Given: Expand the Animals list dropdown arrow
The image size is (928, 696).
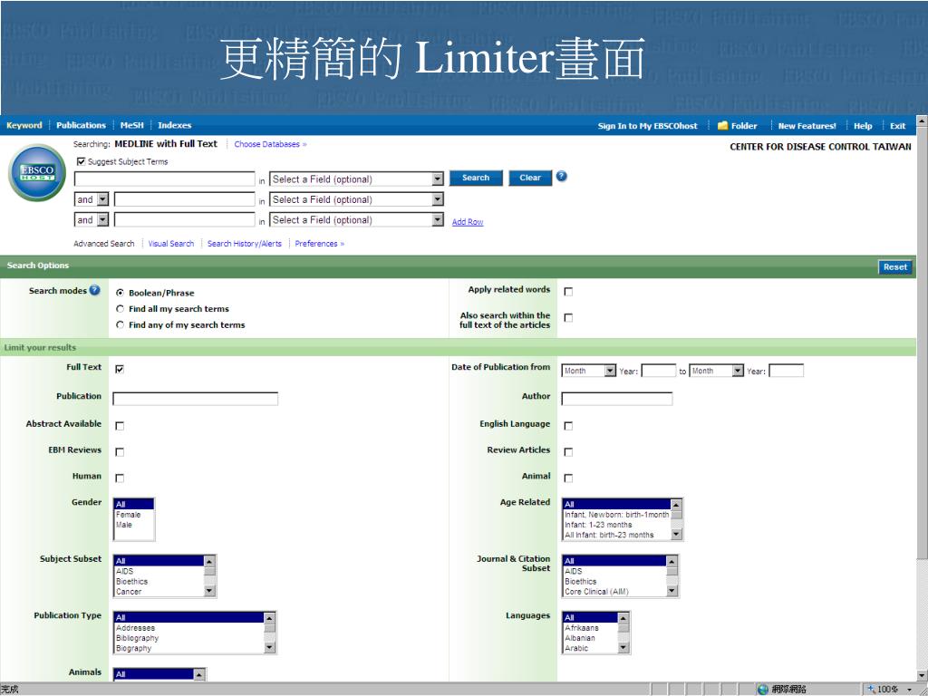Looking at the screenshot, I should pyautogui.click(x=199, y=674).
